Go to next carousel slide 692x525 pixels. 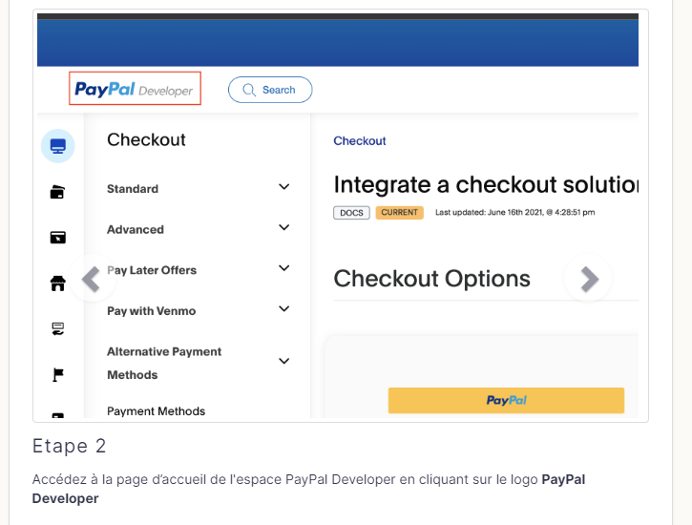589,279
